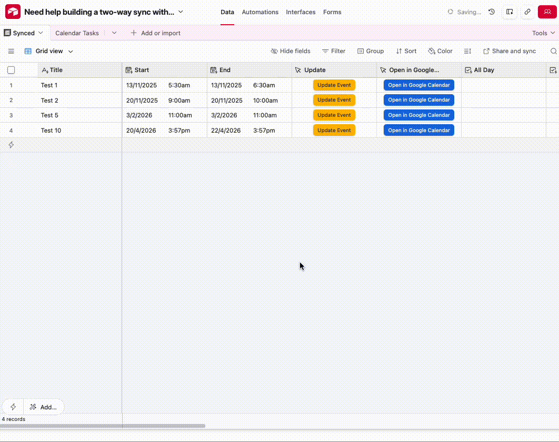Click Update Event for Test 2

pyautogui.click(x=334, y=100)
